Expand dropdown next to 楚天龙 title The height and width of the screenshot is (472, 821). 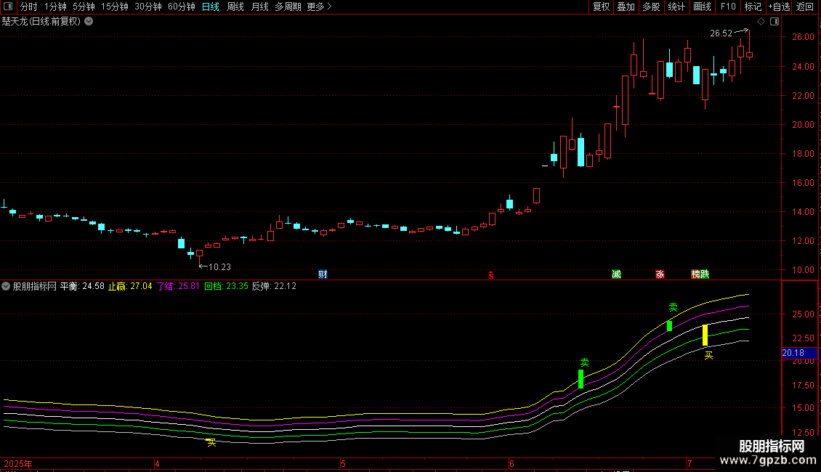tap(89, 22)
